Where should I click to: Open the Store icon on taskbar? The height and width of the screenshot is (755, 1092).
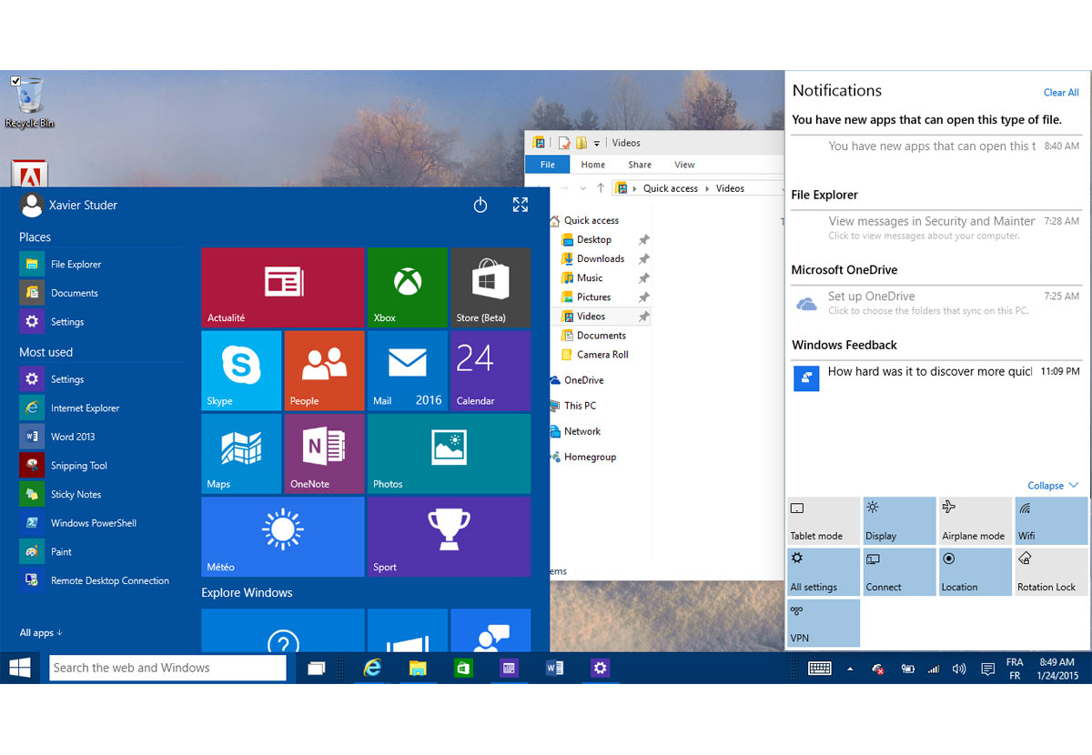(463, 669)
